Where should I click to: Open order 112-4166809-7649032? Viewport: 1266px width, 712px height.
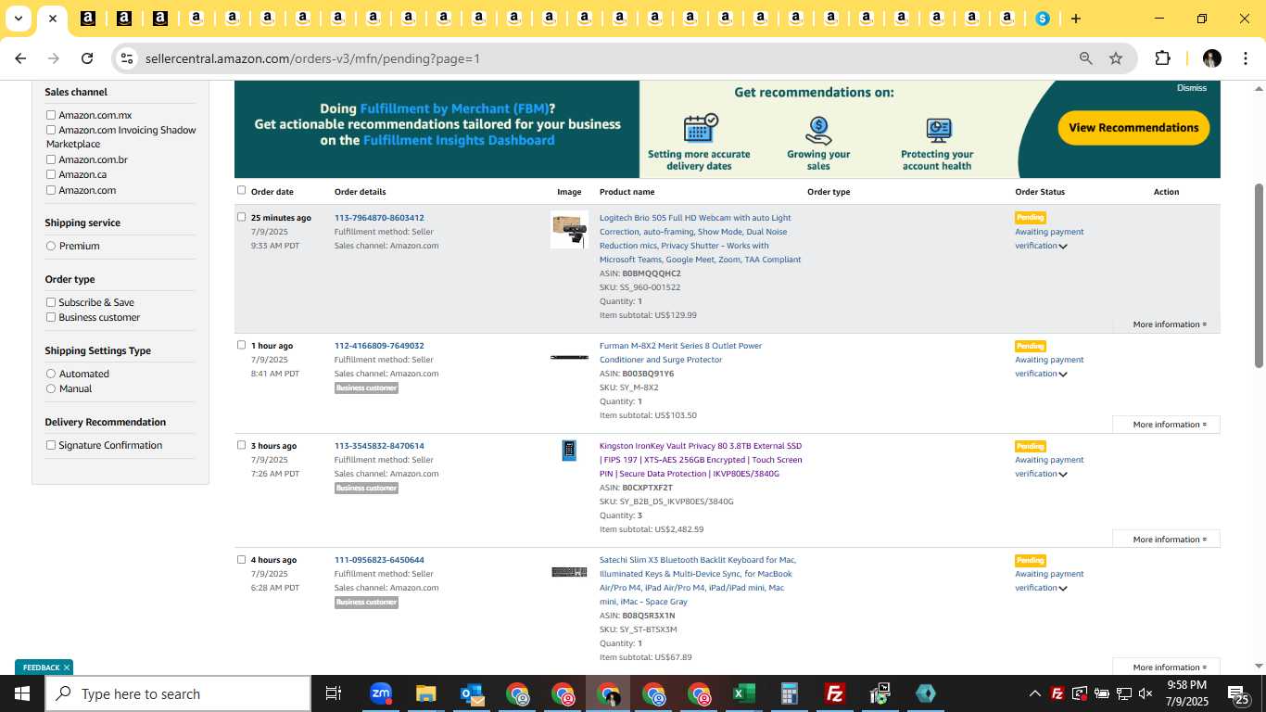(379, 346)
